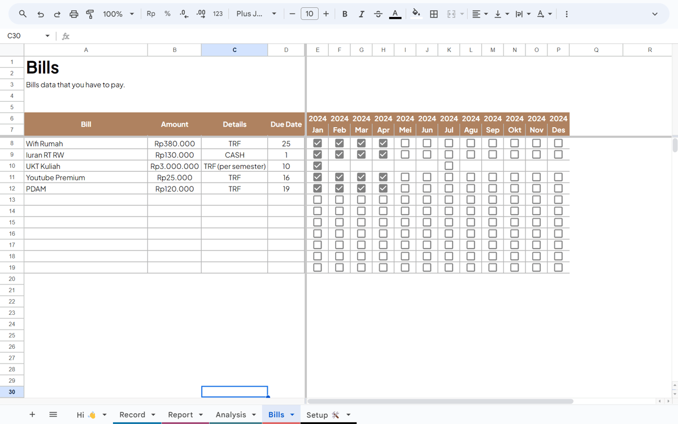Open text wrapping options
This screenshot has height=424, width=678.
[523, 14]
